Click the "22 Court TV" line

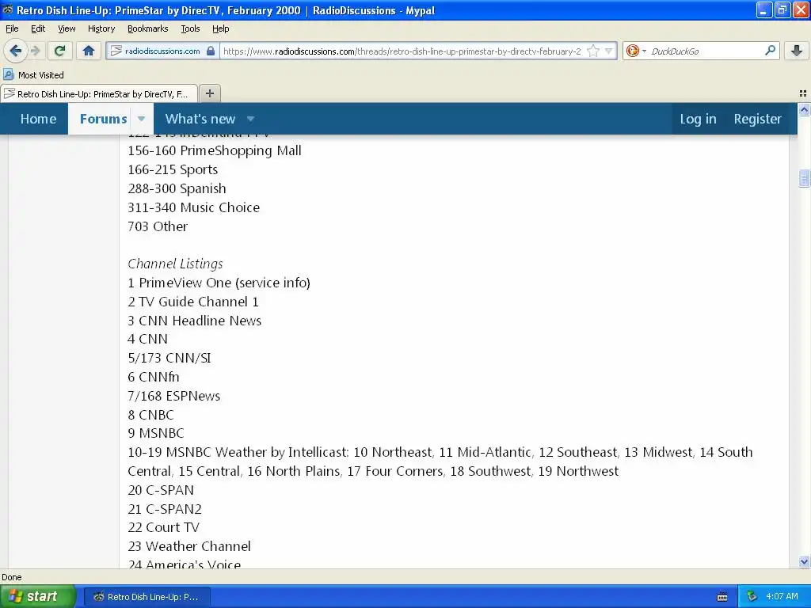tap(163, 527)
